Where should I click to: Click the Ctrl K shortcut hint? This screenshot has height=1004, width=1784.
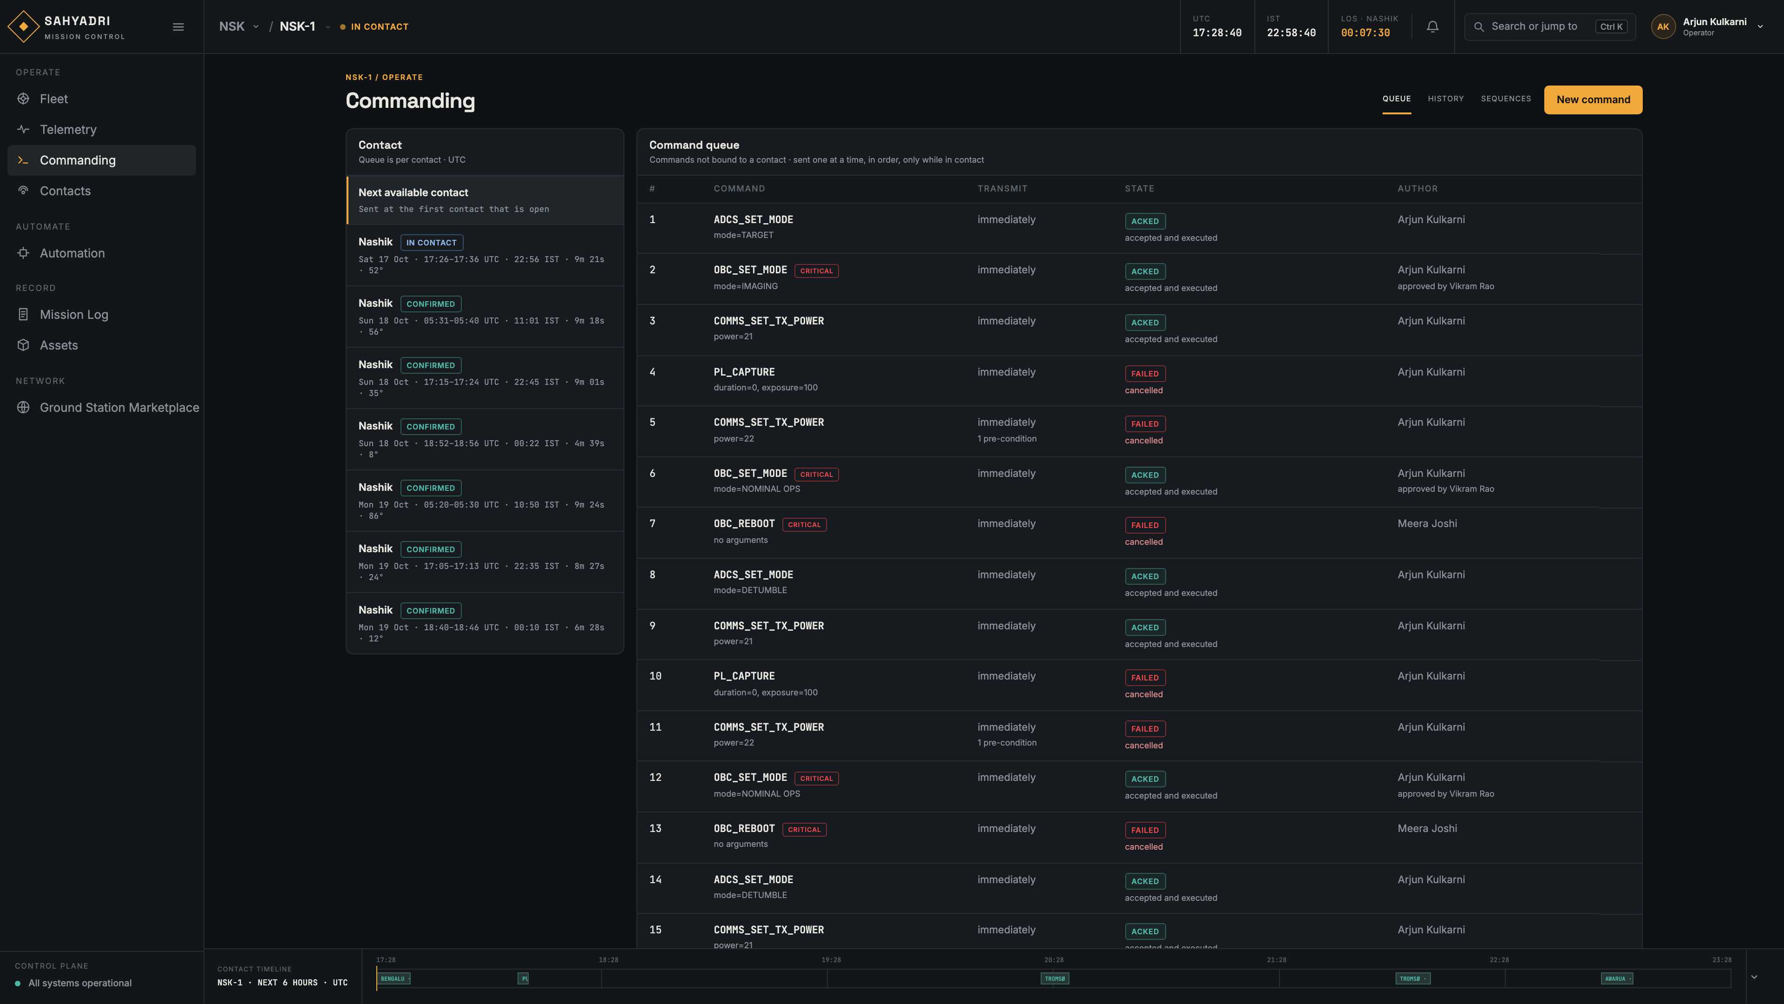coord(1611,26)
